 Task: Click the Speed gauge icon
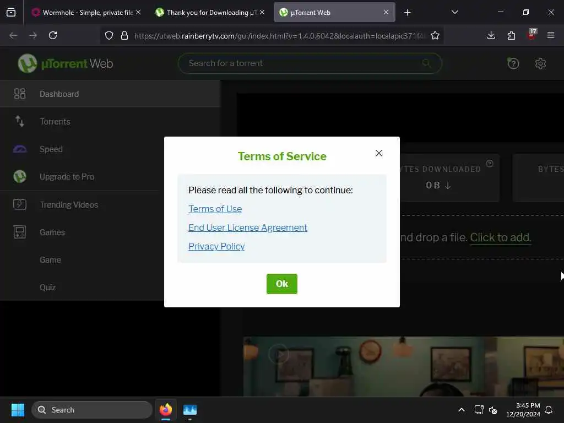point(20,149)
